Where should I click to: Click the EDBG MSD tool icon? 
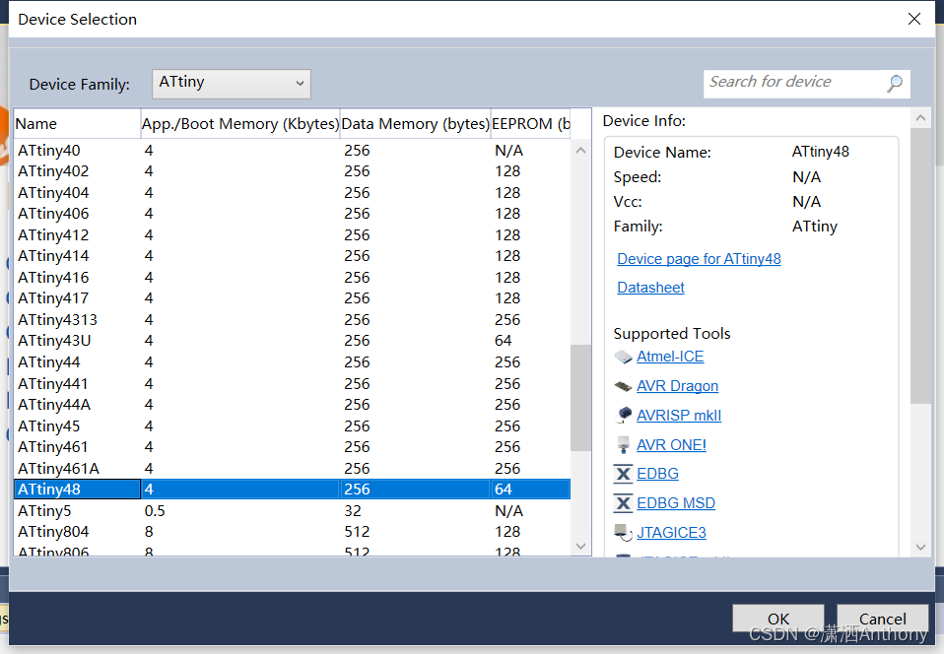623,503
